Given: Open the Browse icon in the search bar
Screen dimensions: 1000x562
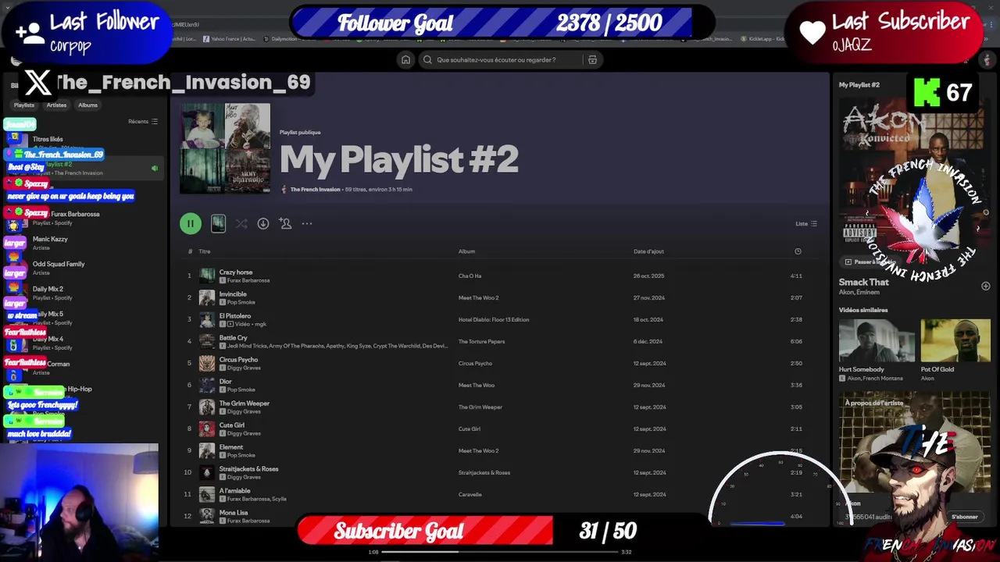Looking at the screenshot, I should click(x=592, y=59).
